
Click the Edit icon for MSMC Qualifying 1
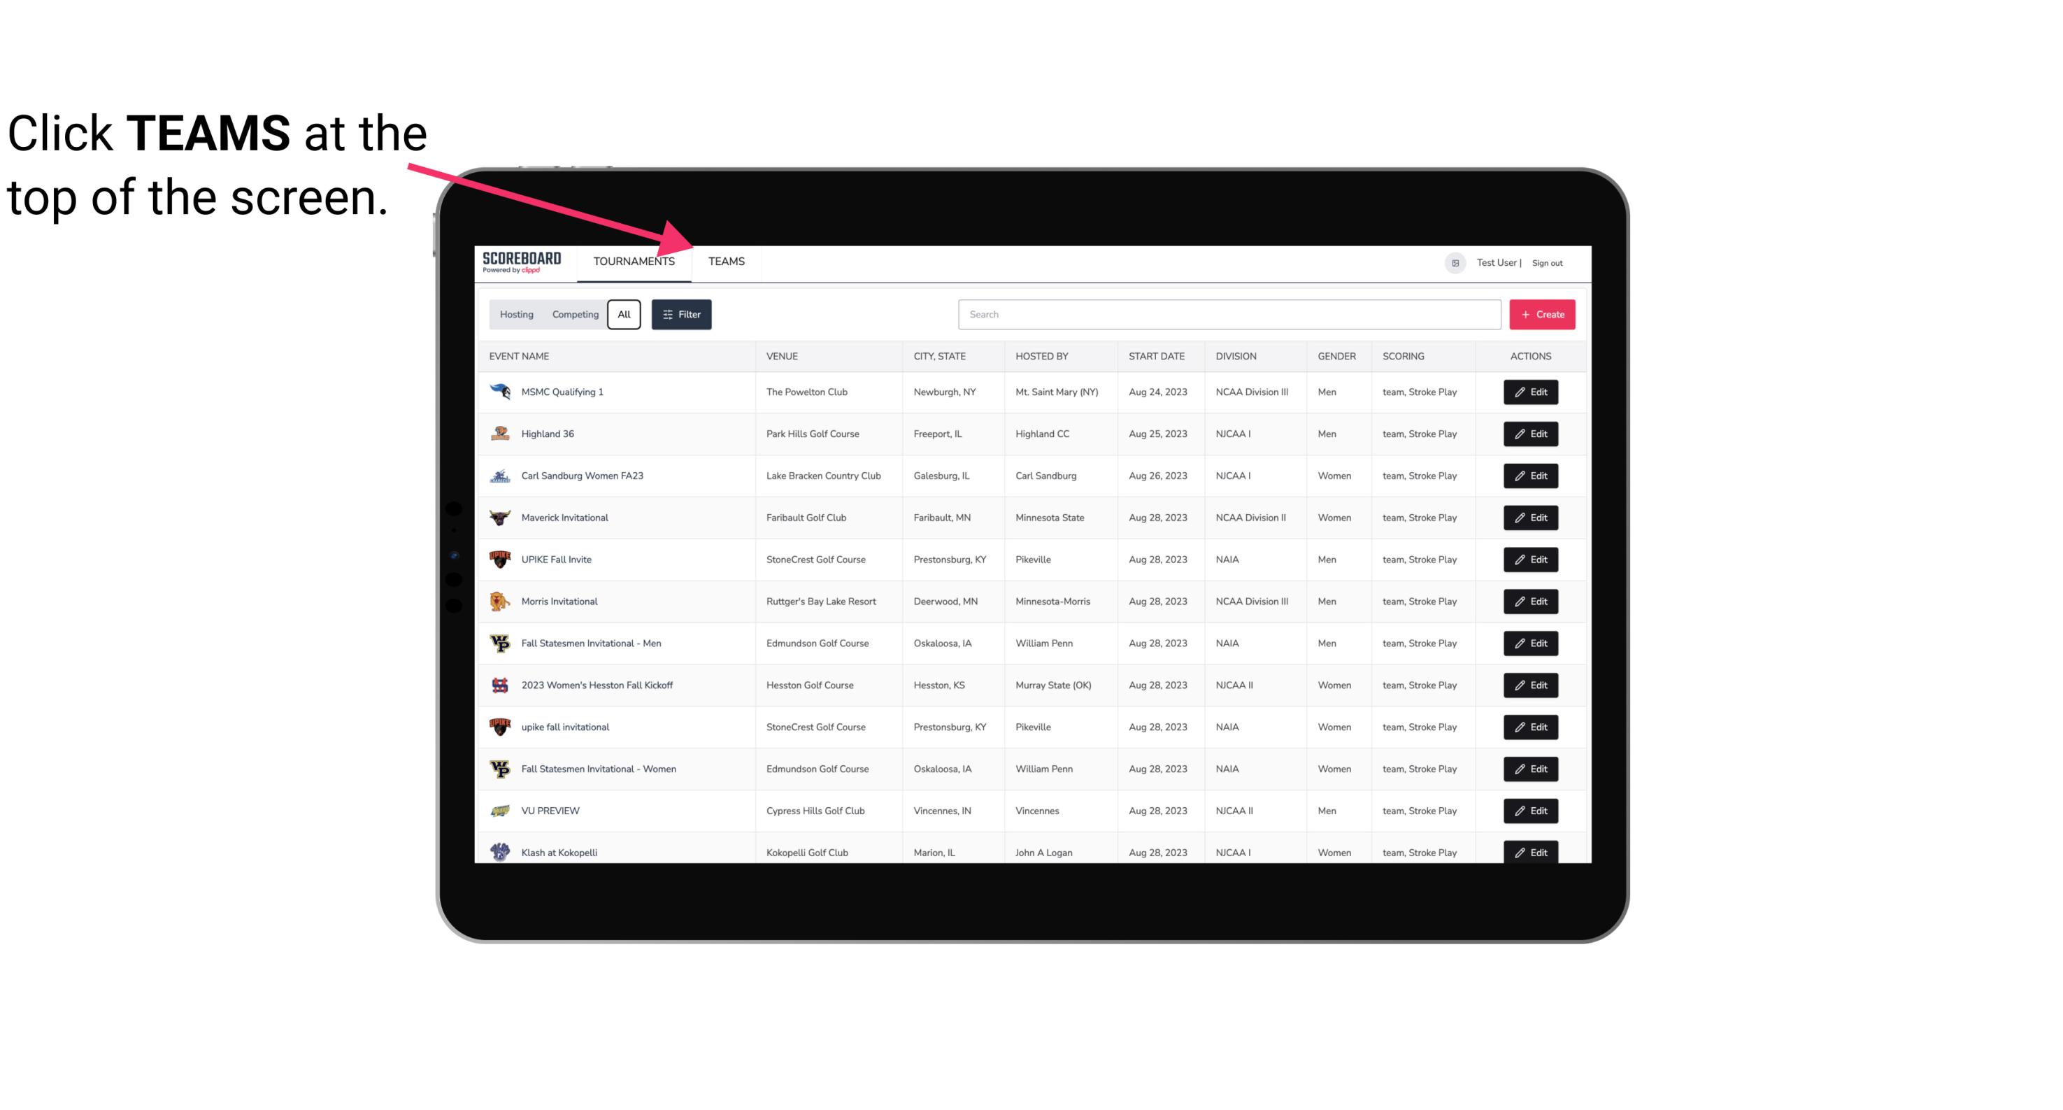coord(1532,392)
